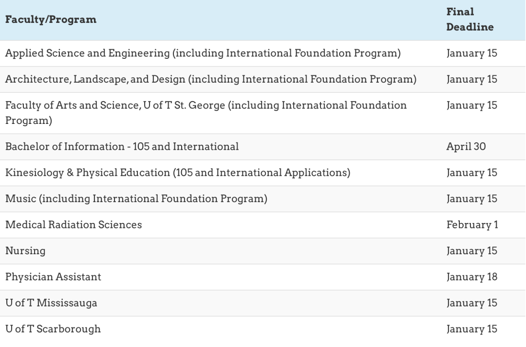Click the February 1 deadline
The image size is (526, 347).
point(472,225)
